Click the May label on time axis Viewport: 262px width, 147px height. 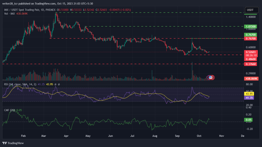click(88, 136)
